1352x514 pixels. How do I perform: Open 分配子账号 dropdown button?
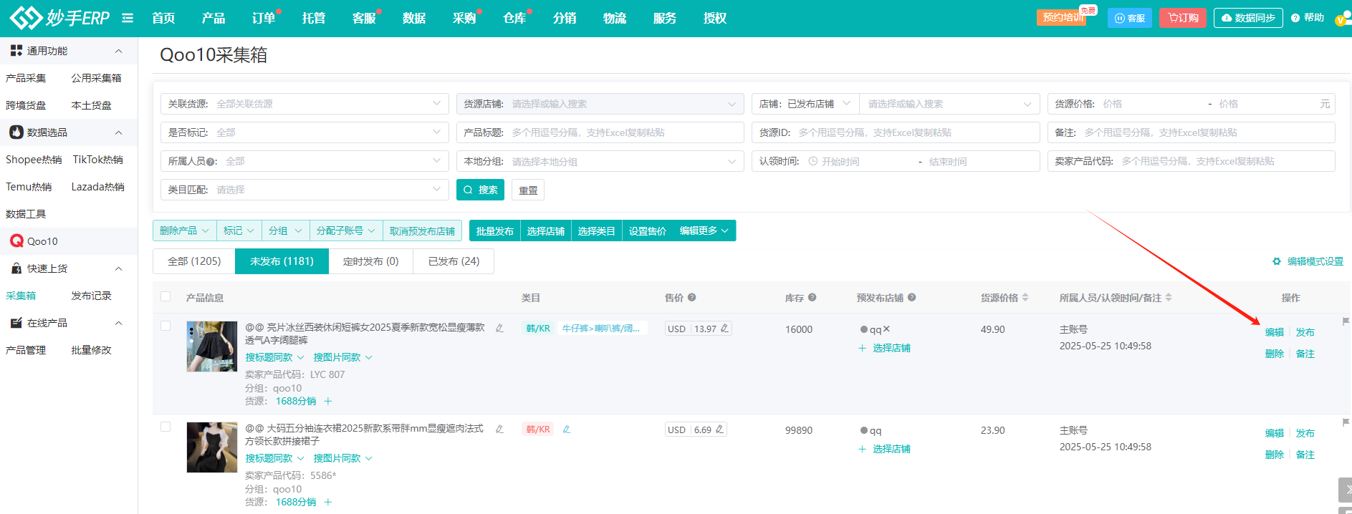click(346, 231)
